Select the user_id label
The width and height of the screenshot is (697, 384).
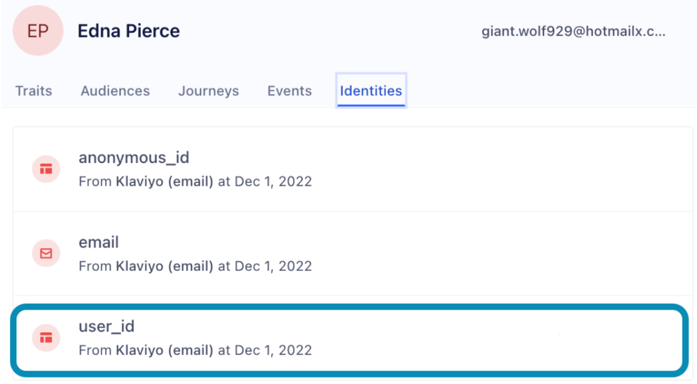pyautogui.click(x=106, y=326)
